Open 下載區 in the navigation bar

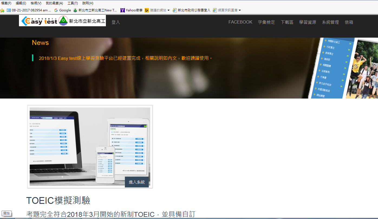287,22
